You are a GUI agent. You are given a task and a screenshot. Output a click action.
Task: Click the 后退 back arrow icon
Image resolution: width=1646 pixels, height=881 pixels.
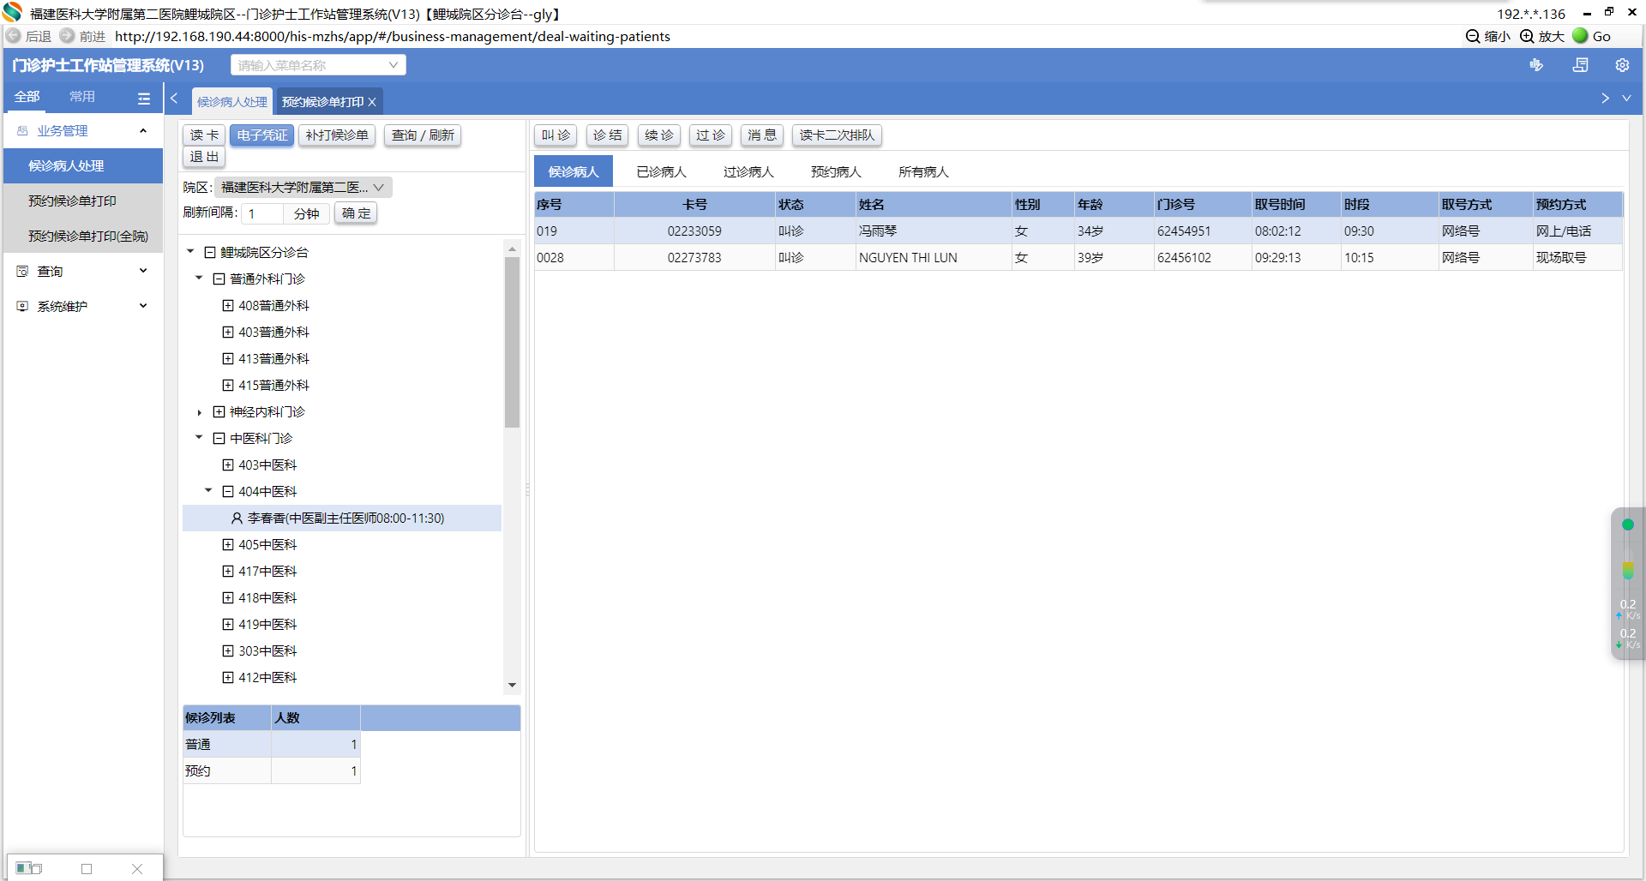coord(14,36)
